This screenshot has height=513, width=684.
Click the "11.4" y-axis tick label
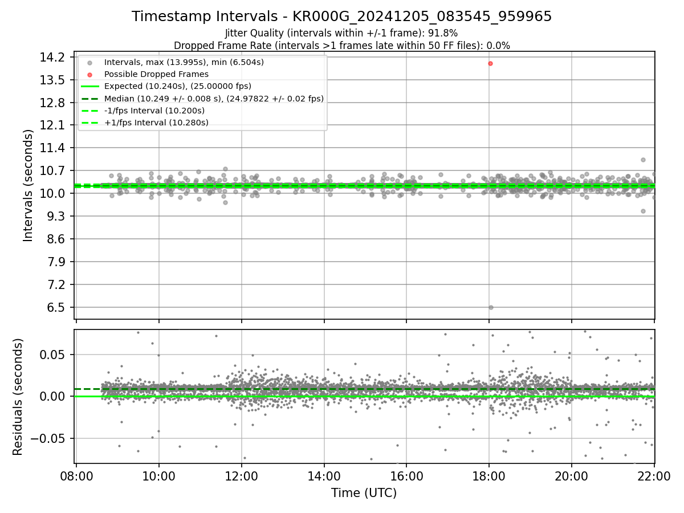point(54,148)
